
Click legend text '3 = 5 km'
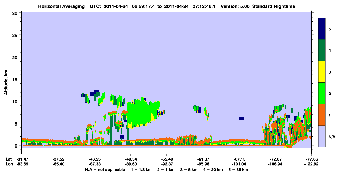pyautogui.click(x=189, y=170)
